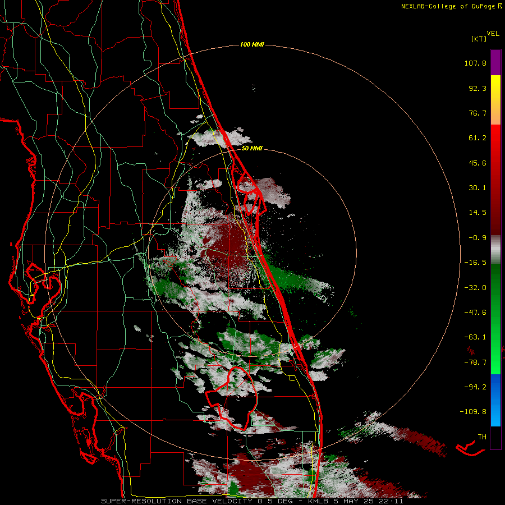Screen dimensions: 505x505
Task: Click the 45.6 velocity scale value
Action: tap(478, 163)
